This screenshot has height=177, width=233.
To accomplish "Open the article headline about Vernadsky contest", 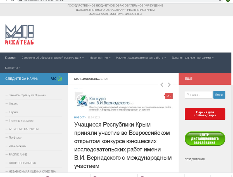I will click(x=123, y=145).
